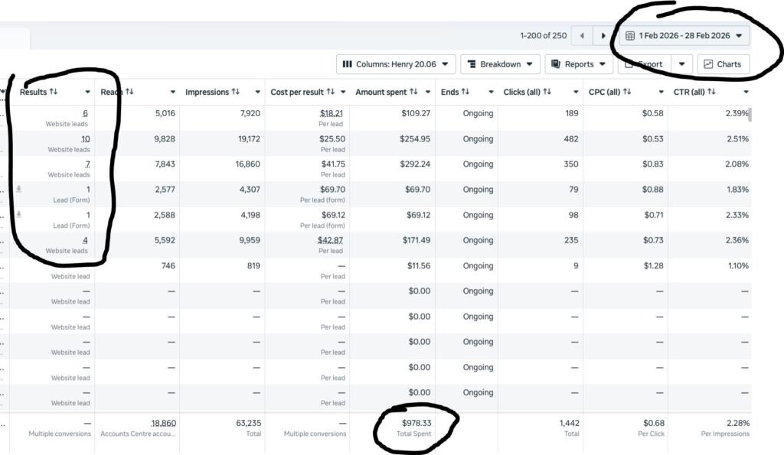This screenshot has height=455, width=784.
Task: Sort by Clicks (all) arrows
Action: click(x=547, y=92)
